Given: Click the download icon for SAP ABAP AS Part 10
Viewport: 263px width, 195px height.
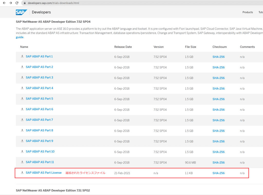Looking at the screenshot, I should point(22,151).
